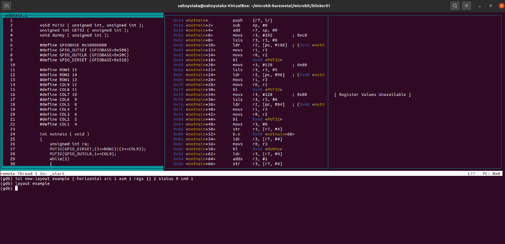Screen dimensions: 505x244
Task: Maximize the terminal window
Action: (x=491, y=6)
